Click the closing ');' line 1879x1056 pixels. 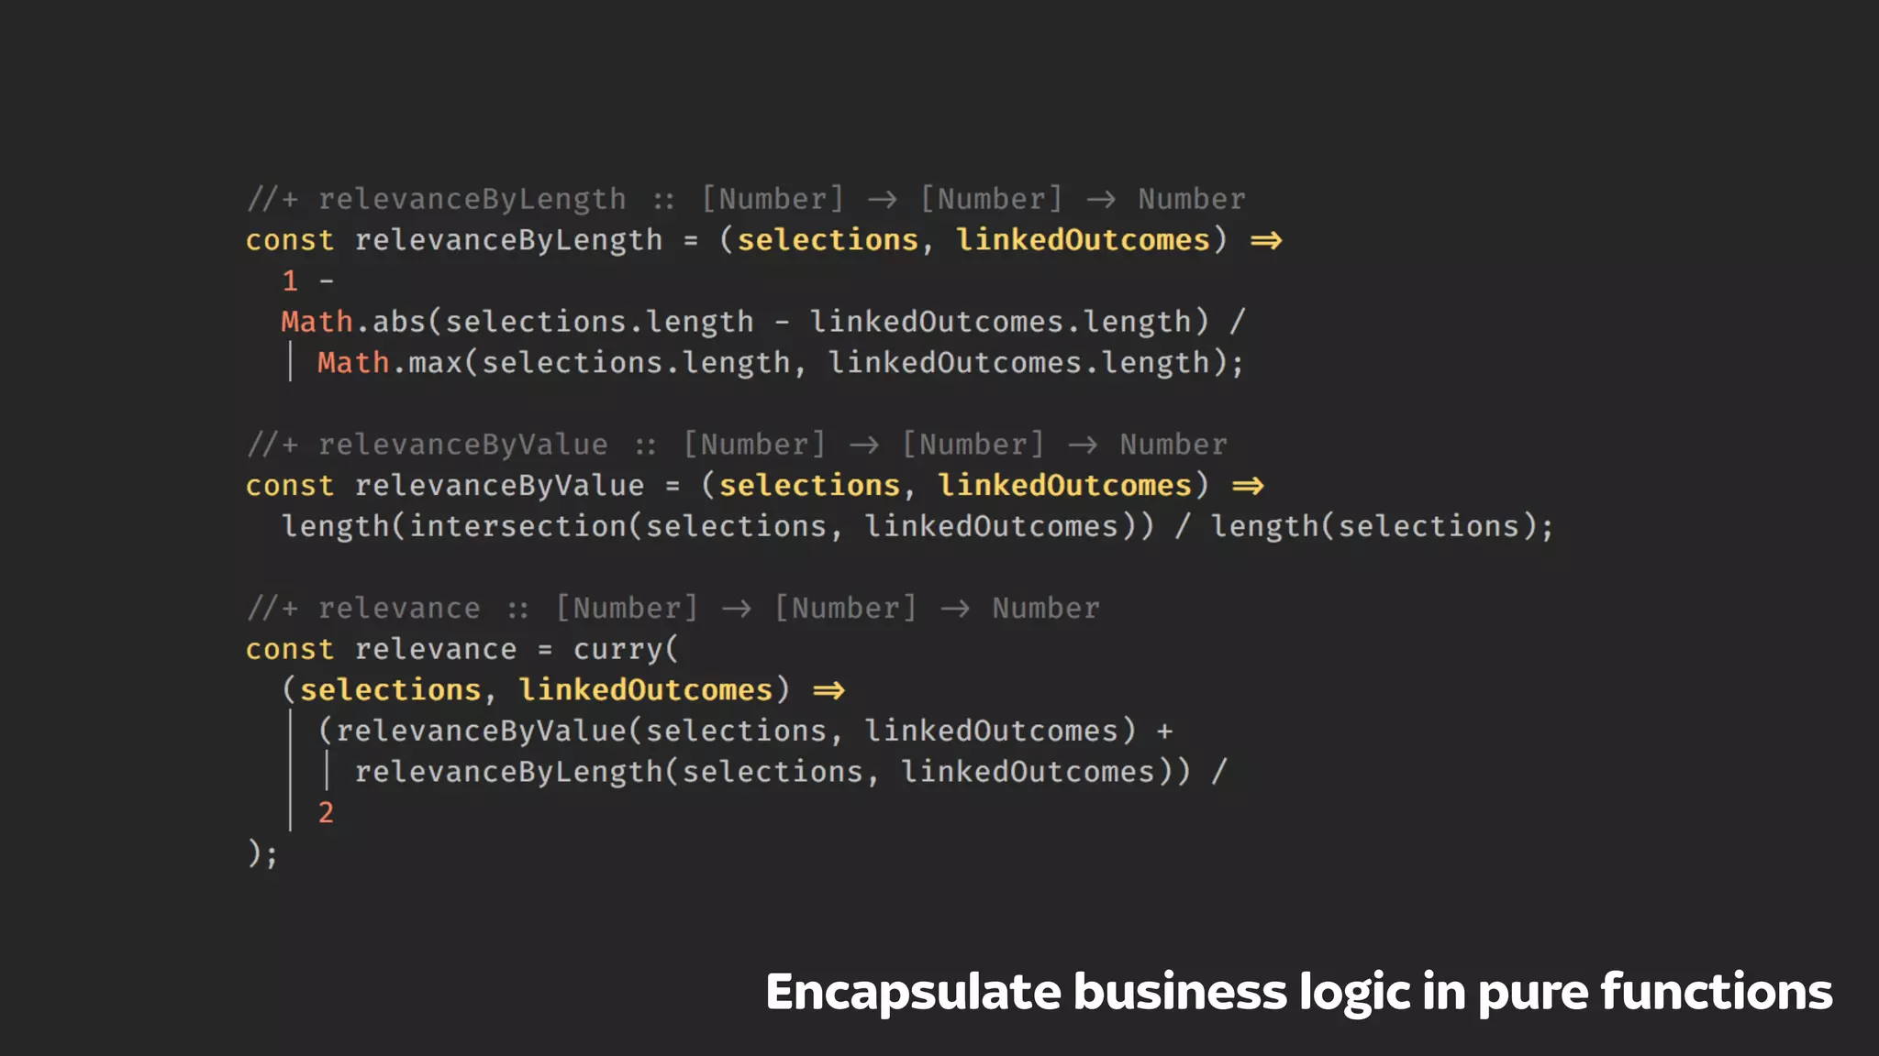(x=262, y=853)
